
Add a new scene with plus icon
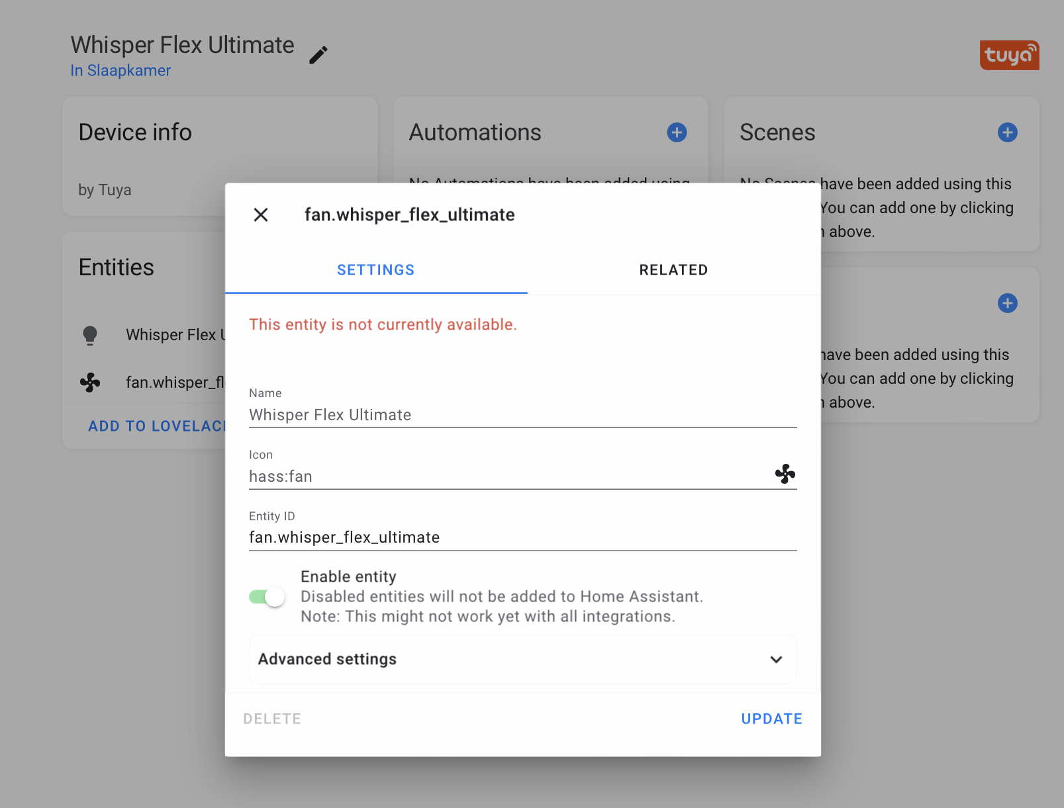(x=1008, y=132)
